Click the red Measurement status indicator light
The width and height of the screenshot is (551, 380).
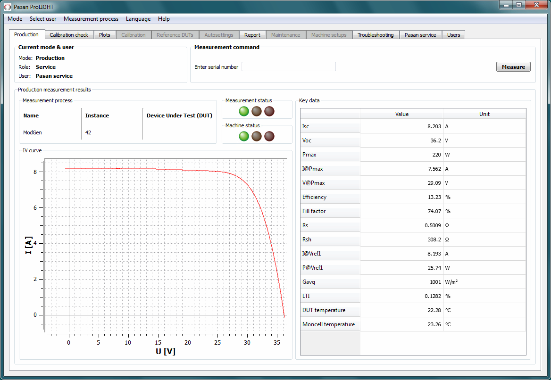click(269, 111)
